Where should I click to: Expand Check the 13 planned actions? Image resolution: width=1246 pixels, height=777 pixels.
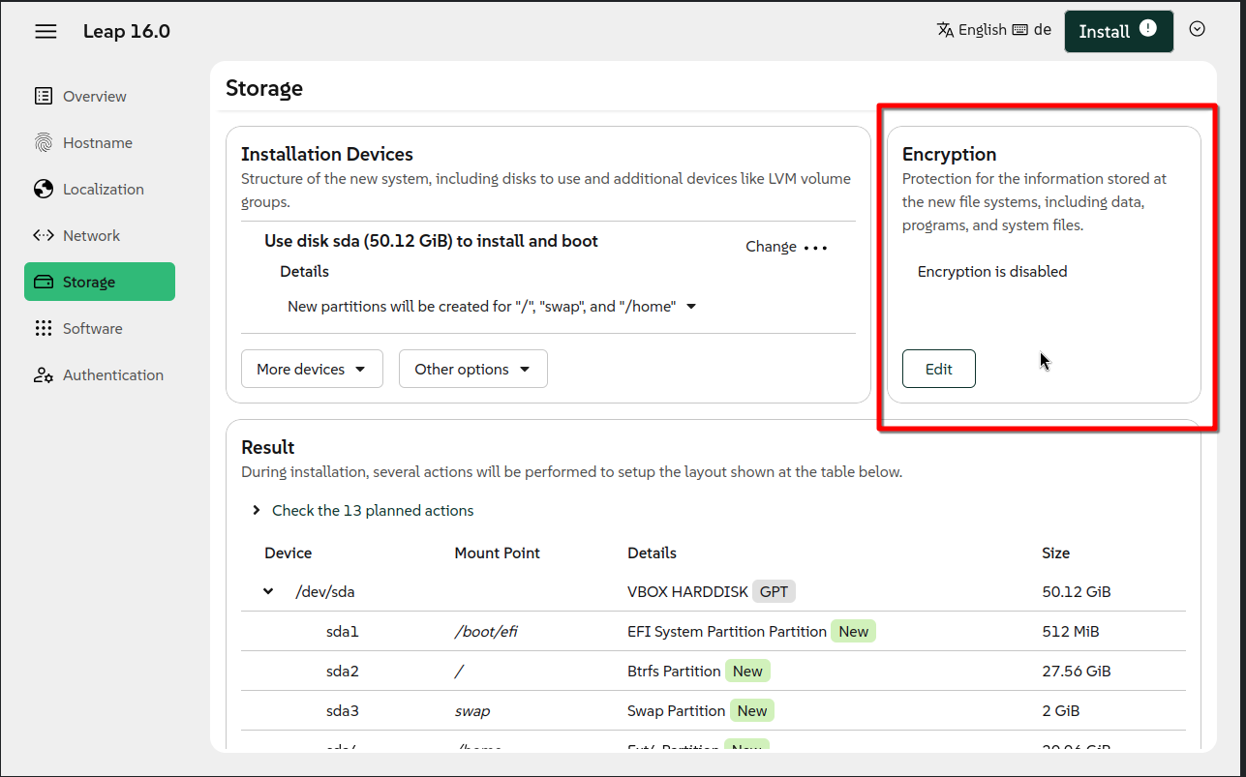(257, 510)
